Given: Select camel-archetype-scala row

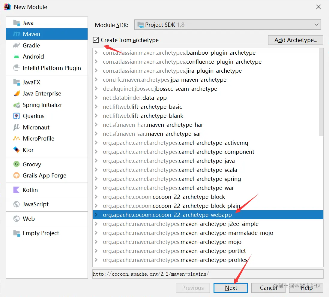Looking at the screenshot, I should click(208, 170).
